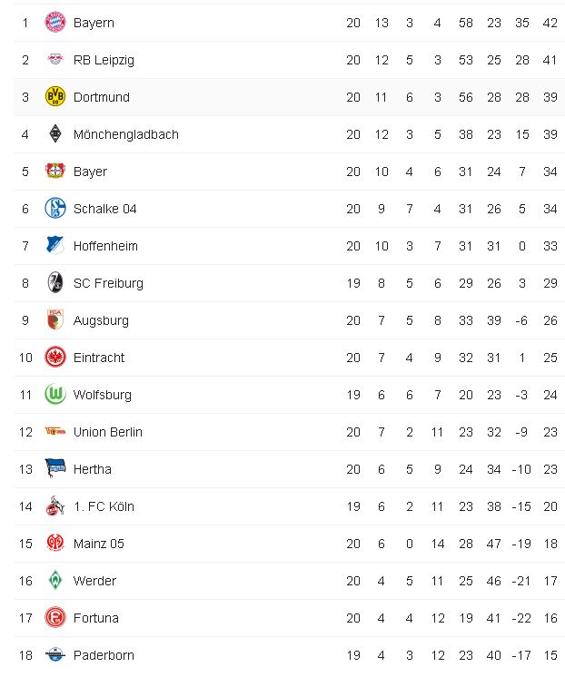
Task: Click Bayern's 42 points value
Action: coord(550,23)
